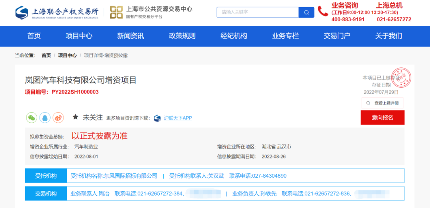Focus the keyword search input field
Screen dimensions: 430x208
tap(258, 12)
